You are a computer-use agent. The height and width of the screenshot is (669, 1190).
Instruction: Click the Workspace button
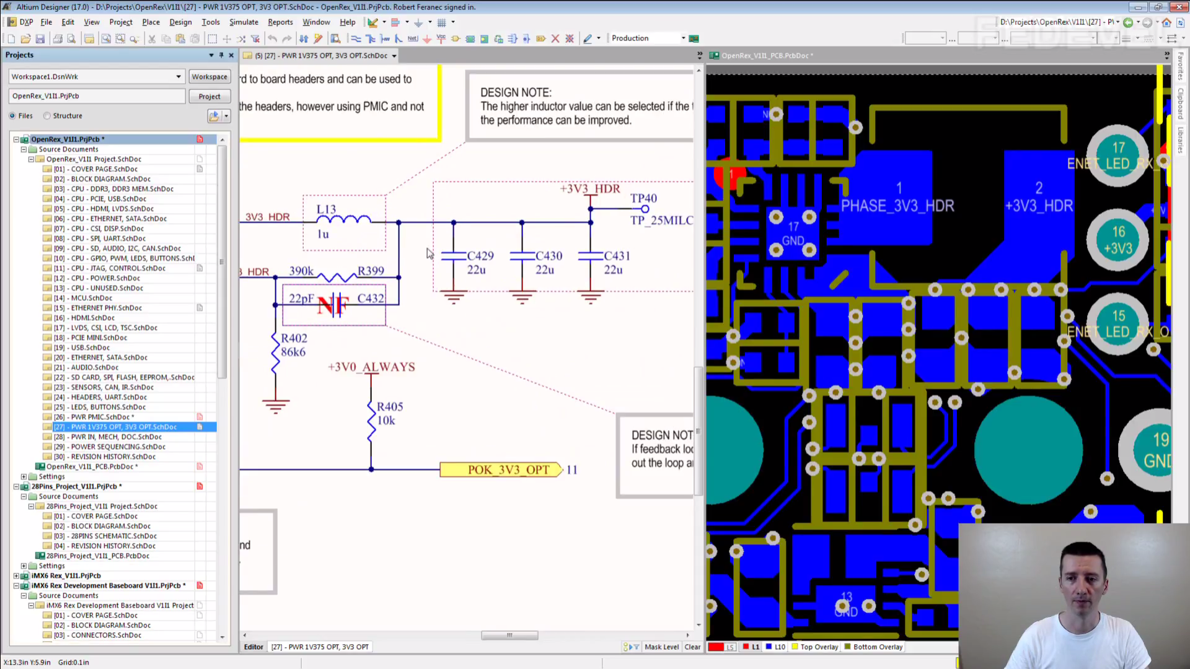[209, 77]
